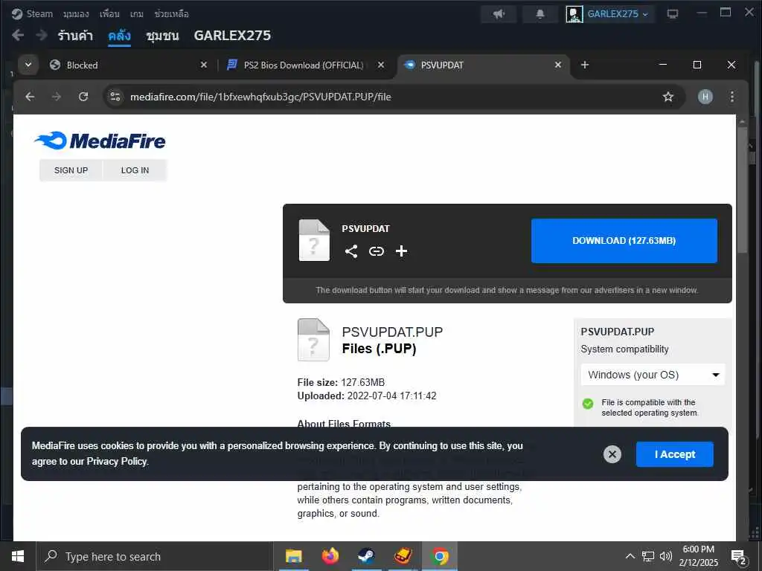Open File Explorer from the taskbar
The width and height of the screenshot is (762, 571).
(293, 556)
